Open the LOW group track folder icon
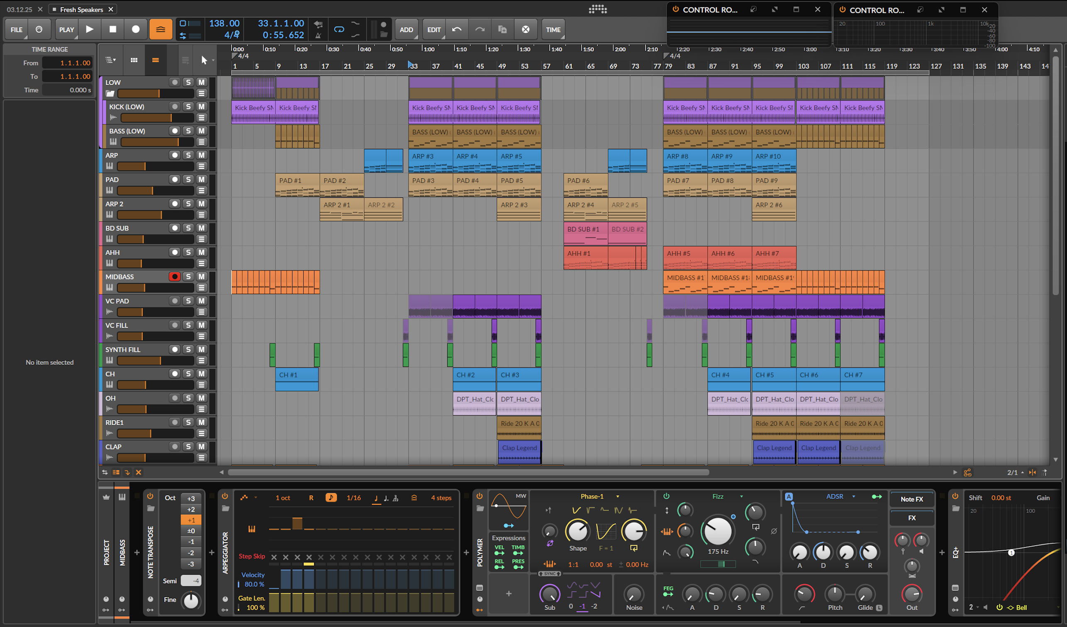This screenshot has height=627, width=1067. pos(110,94)
